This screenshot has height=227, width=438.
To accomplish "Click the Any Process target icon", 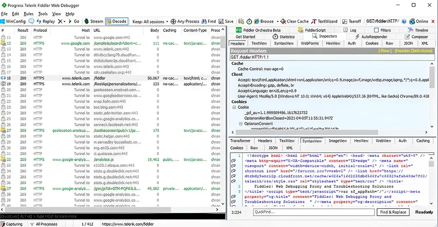I will point(173,21).
